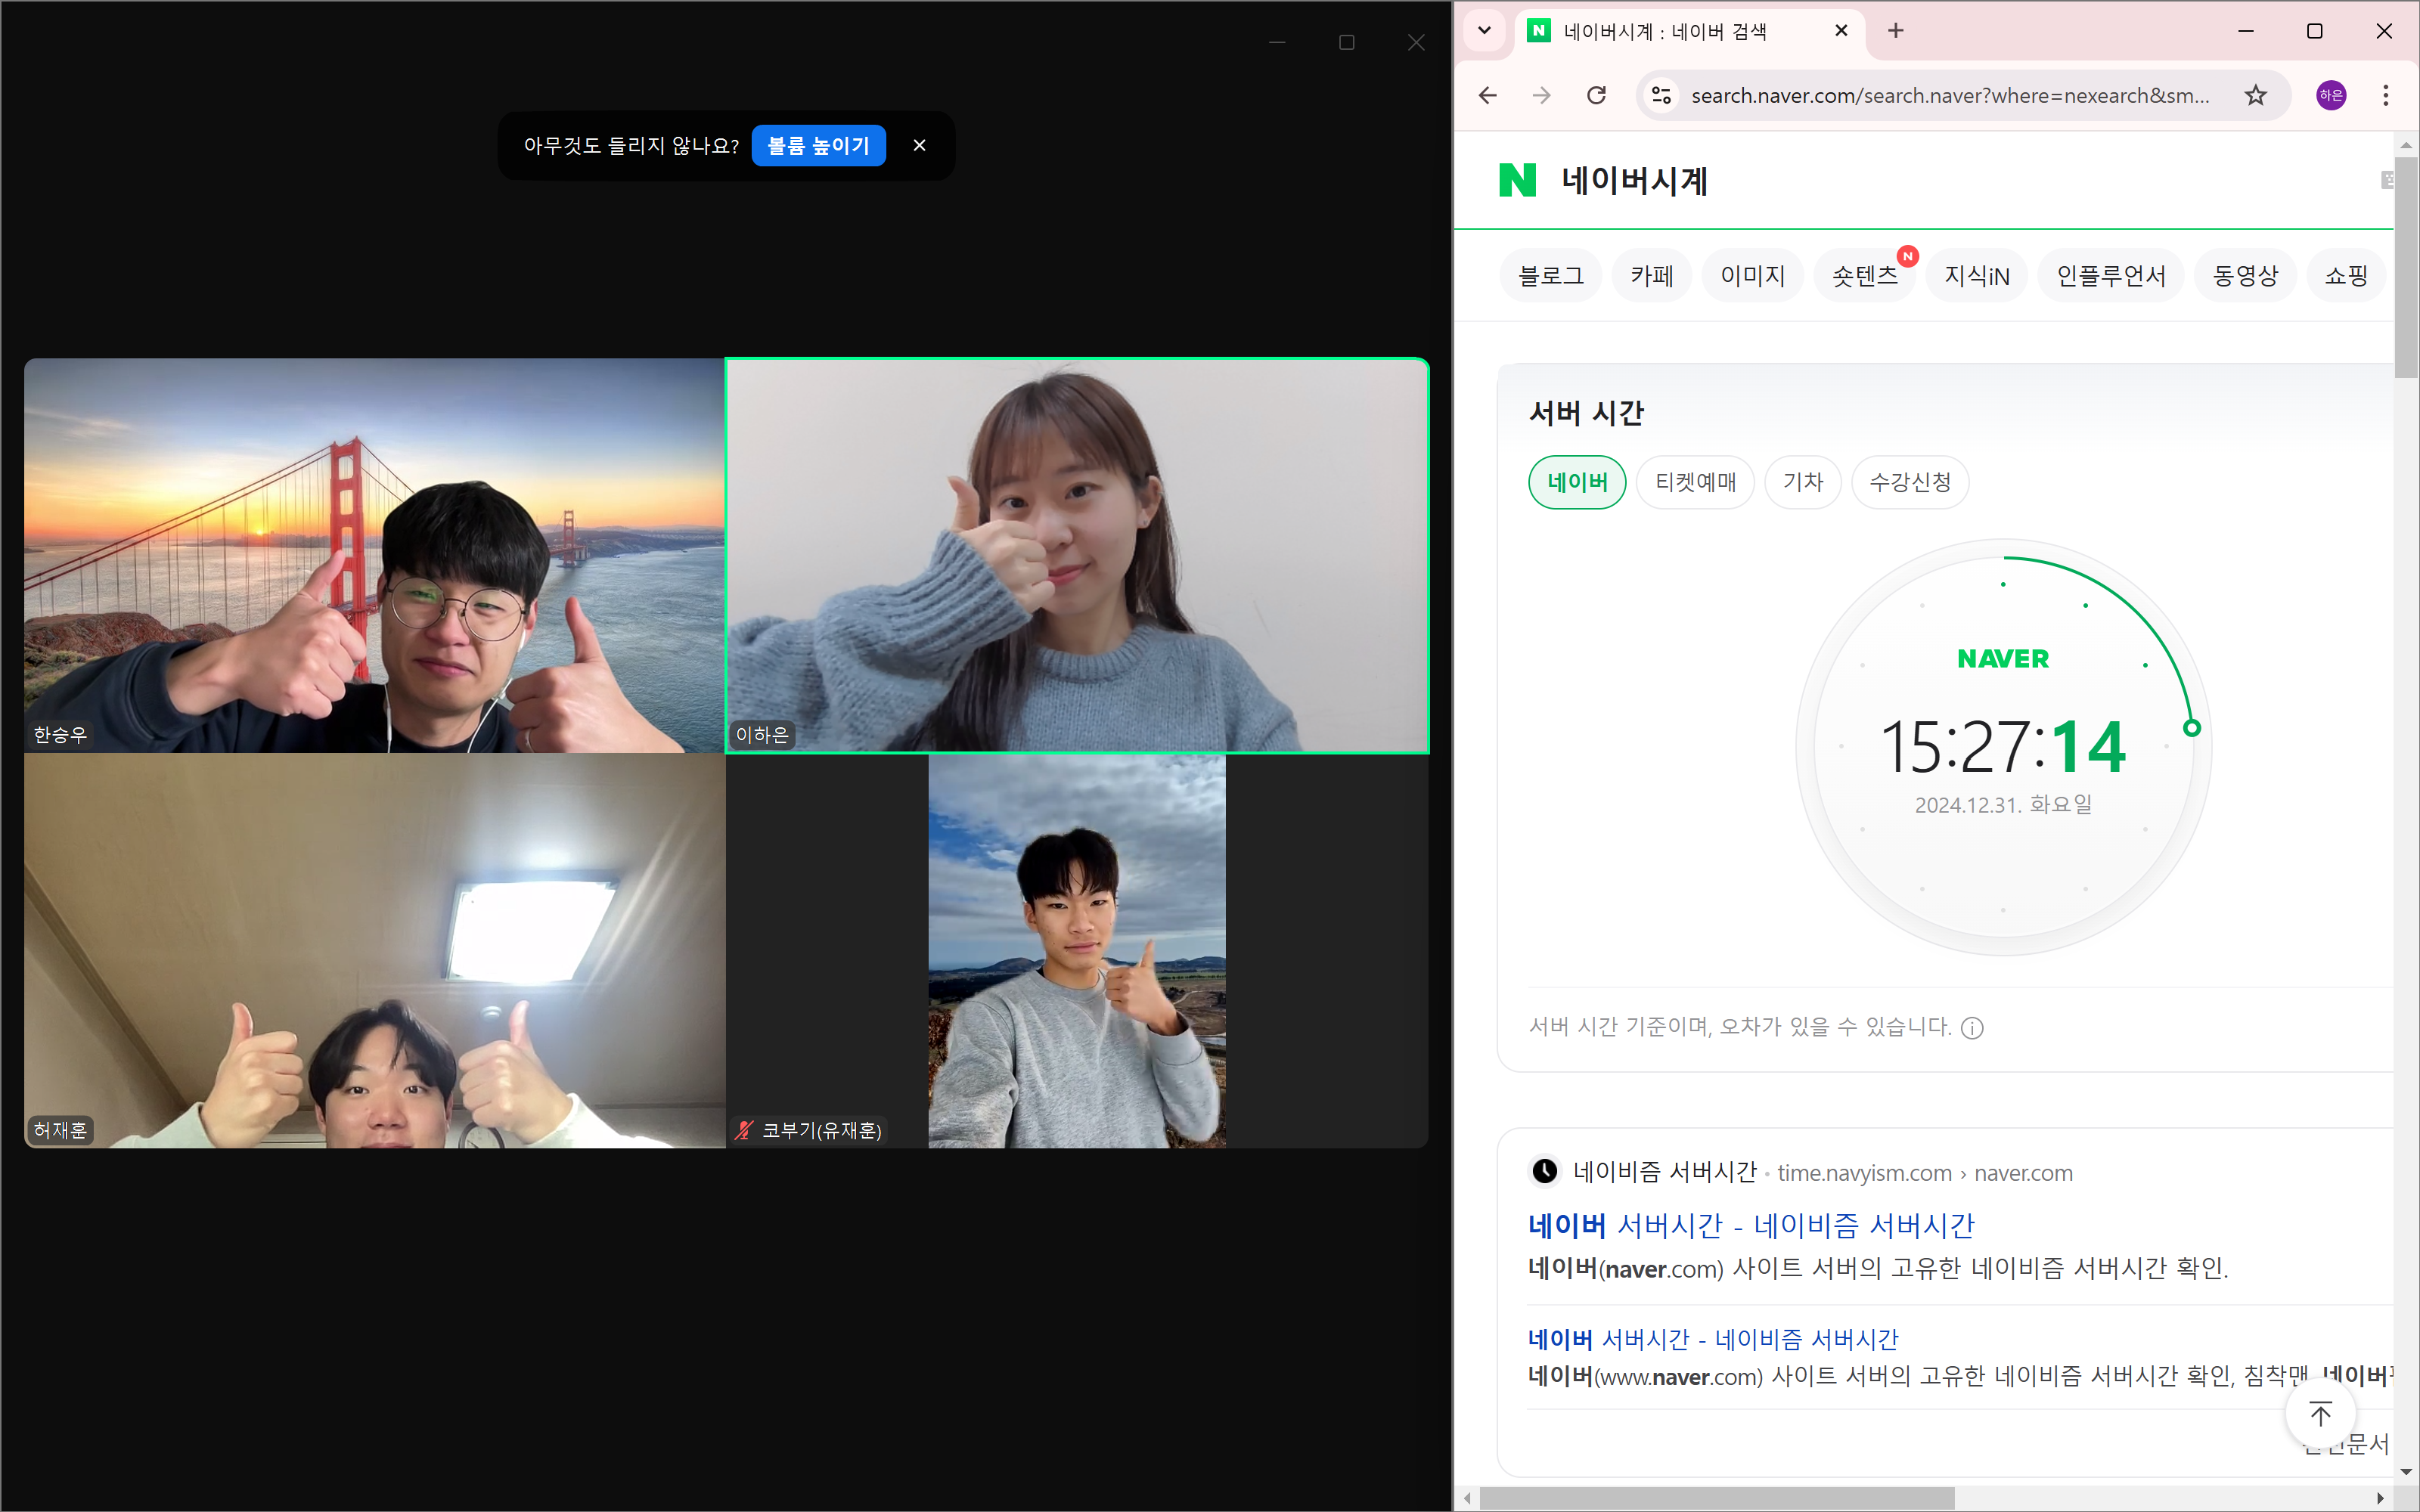Image resolution: width=2420 pixels, height=1512 pixels.
Task: Open the Chrome profile avatar
Action: 2331,95
